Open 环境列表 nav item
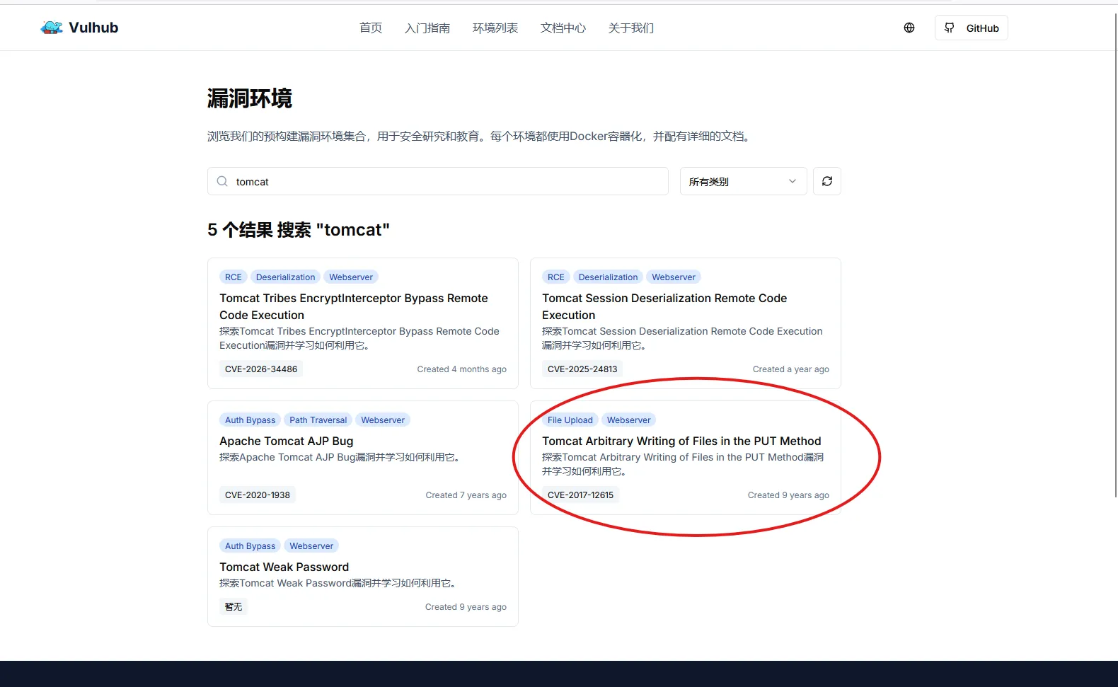Viewport: 1118px width, 687px height. tap(495, 28)
